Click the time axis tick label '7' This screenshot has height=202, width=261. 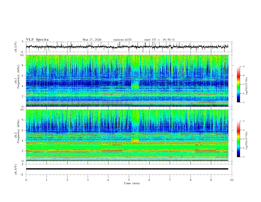coord(170,180)
